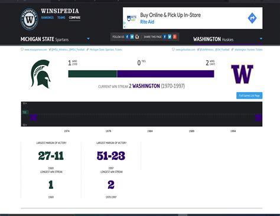Share this page on Twitter

(170, 37)
